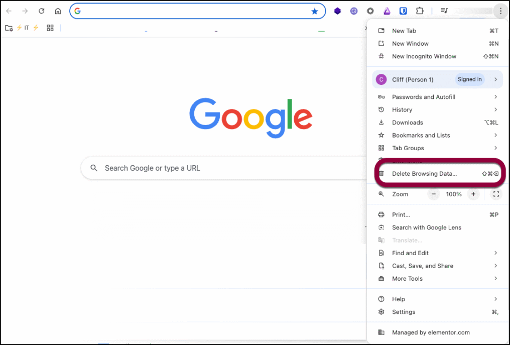Click the Managed by elementor.com link
Screen dimensions: 514x345
[x=431, y=332]
